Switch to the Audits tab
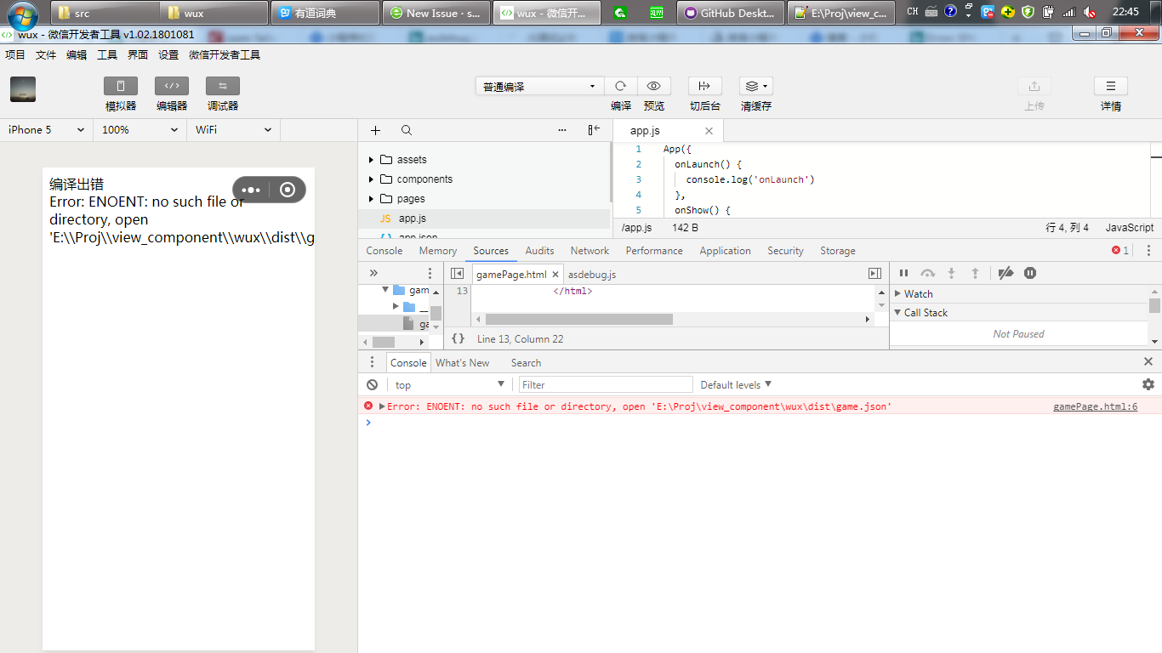This screenshot has width=1162, height=653. pos(539,251)
